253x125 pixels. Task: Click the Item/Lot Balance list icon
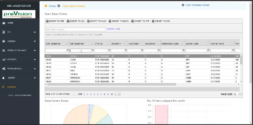(x=4, y=50)
